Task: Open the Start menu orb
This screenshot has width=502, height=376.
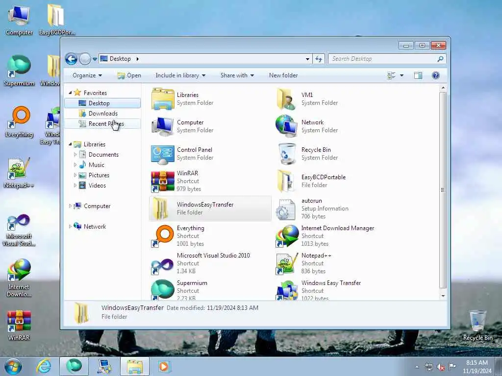Action: pyautogui.click(x=13, y=366)
